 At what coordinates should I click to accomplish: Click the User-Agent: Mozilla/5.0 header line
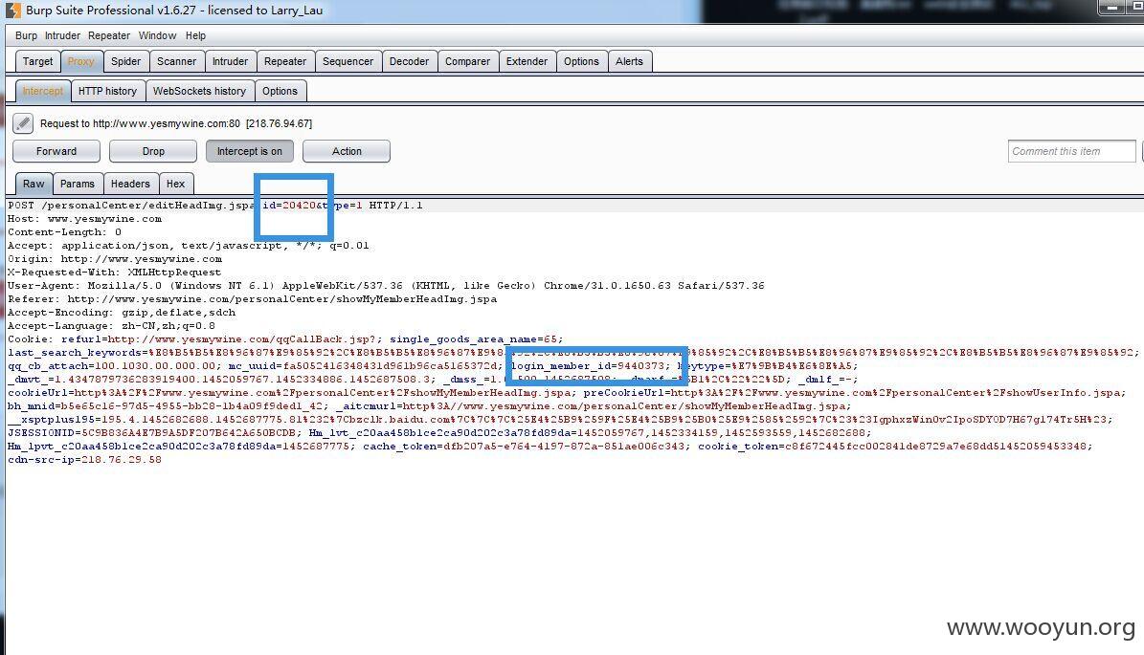386,286
